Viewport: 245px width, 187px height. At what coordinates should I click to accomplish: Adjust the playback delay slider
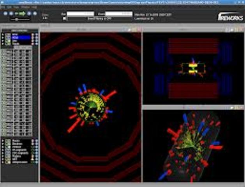[x=20, y=20]
